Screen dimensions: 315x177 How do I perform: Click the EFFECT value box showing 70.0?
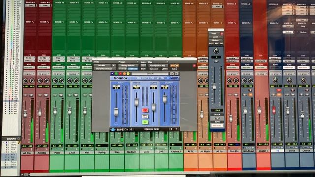click(x=136, y=88)
